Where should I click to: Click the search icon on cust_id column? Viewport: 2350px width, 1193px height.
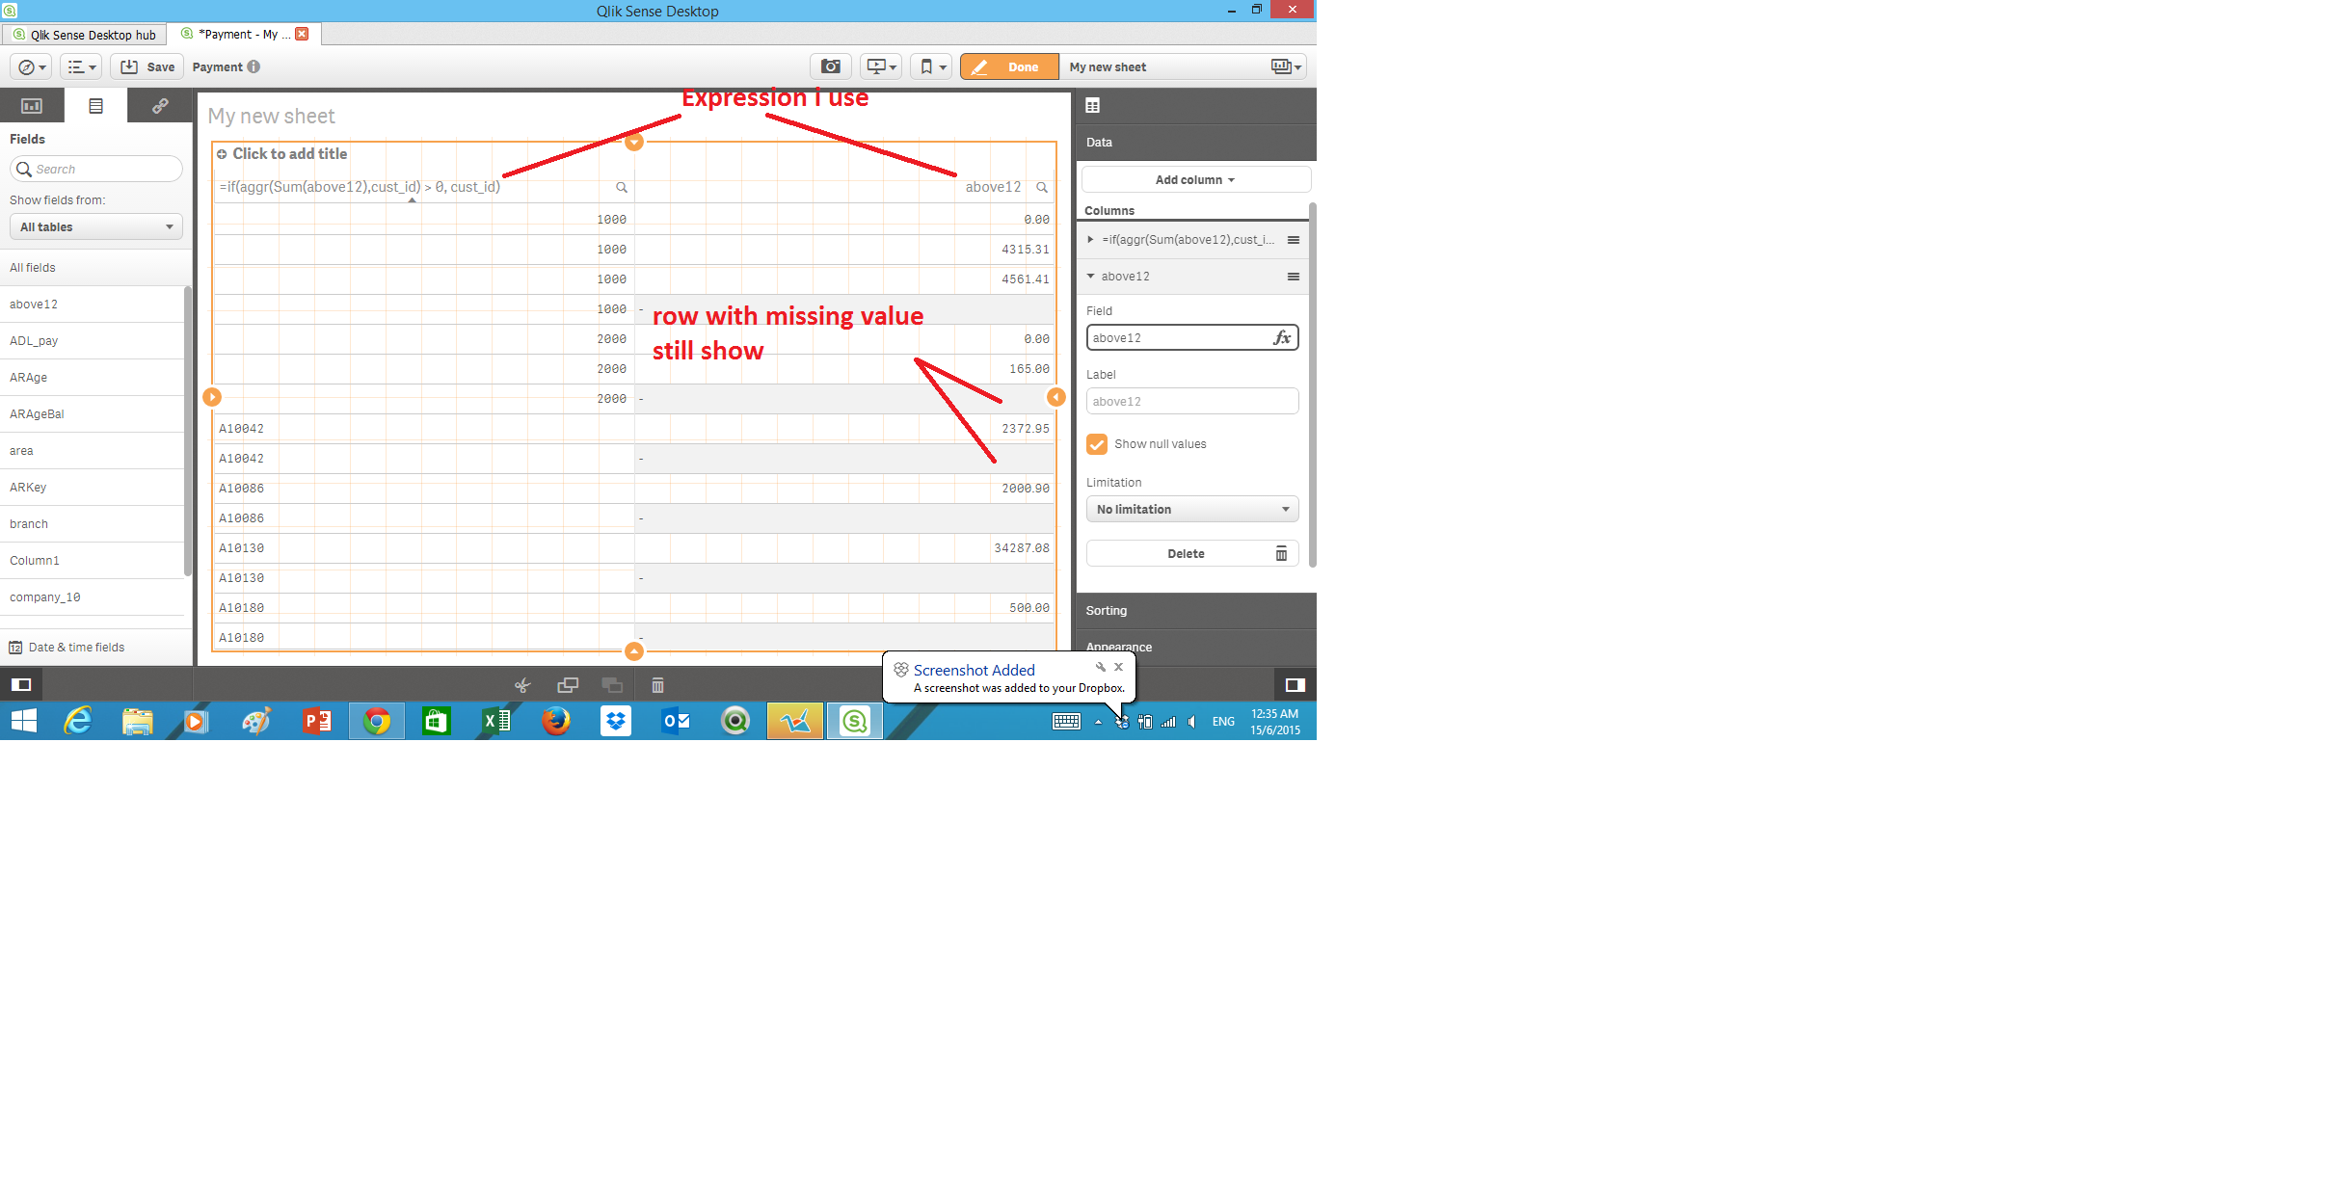pos(620,187)
